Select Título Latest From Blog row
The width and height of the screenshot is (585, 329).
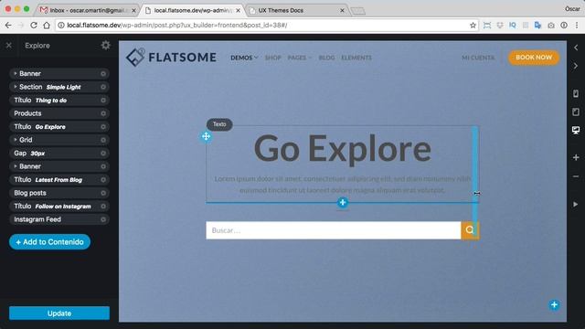[58, 180]
